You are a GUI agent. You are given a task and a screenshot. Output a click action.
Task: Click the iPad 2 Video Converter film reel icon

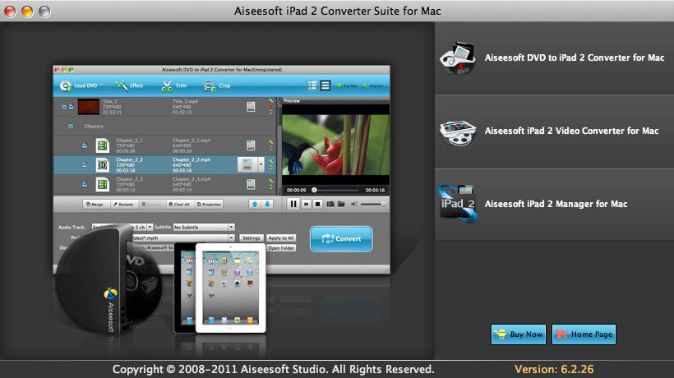point(458,133)
